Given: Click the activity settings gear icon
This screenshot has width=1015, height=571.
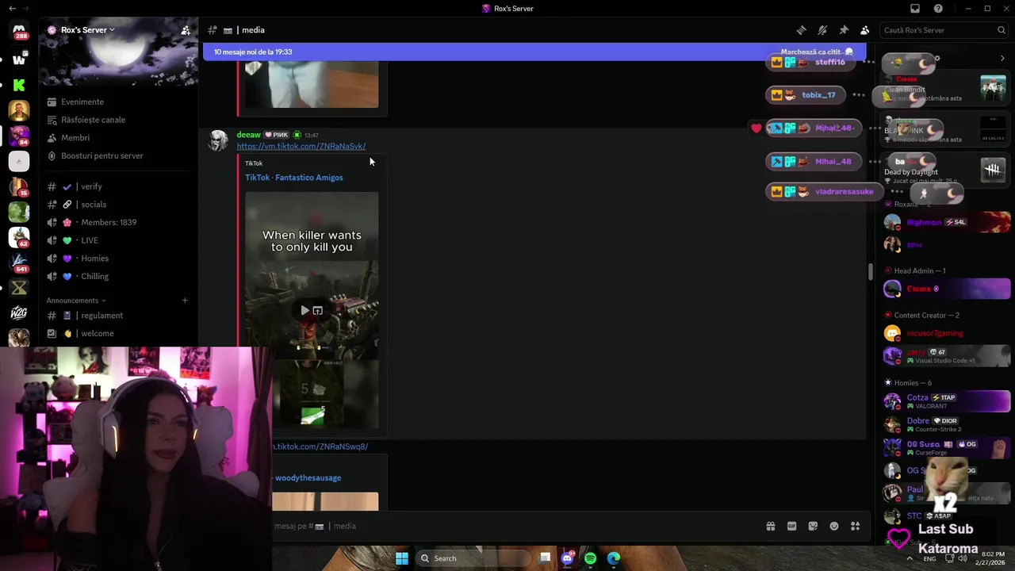Looking at the screenshot, I should (936, 58).
